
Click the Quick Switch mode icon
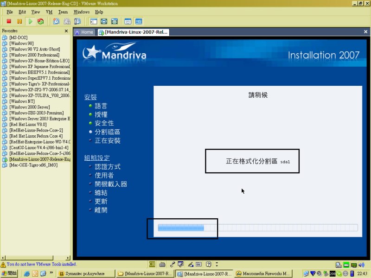(x=115, y=21)
